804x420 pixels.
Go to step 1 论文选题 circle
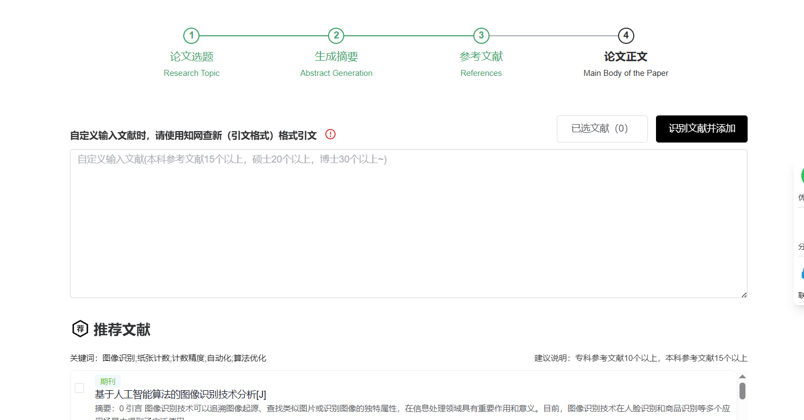tap(191, 36)
